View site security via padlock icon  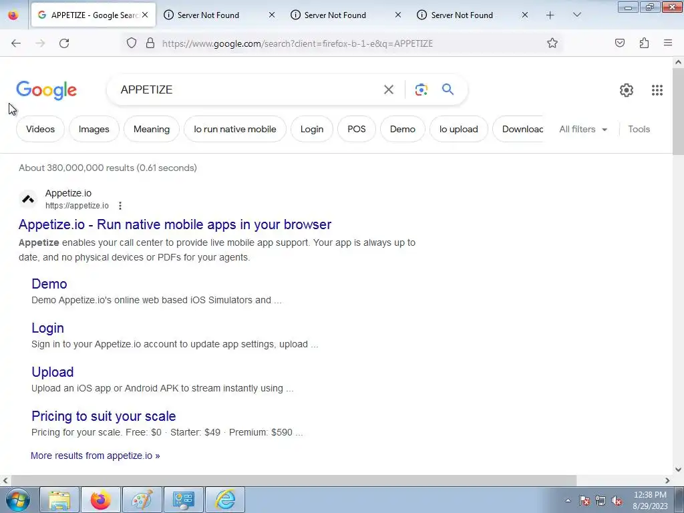(x=150, y=43)
